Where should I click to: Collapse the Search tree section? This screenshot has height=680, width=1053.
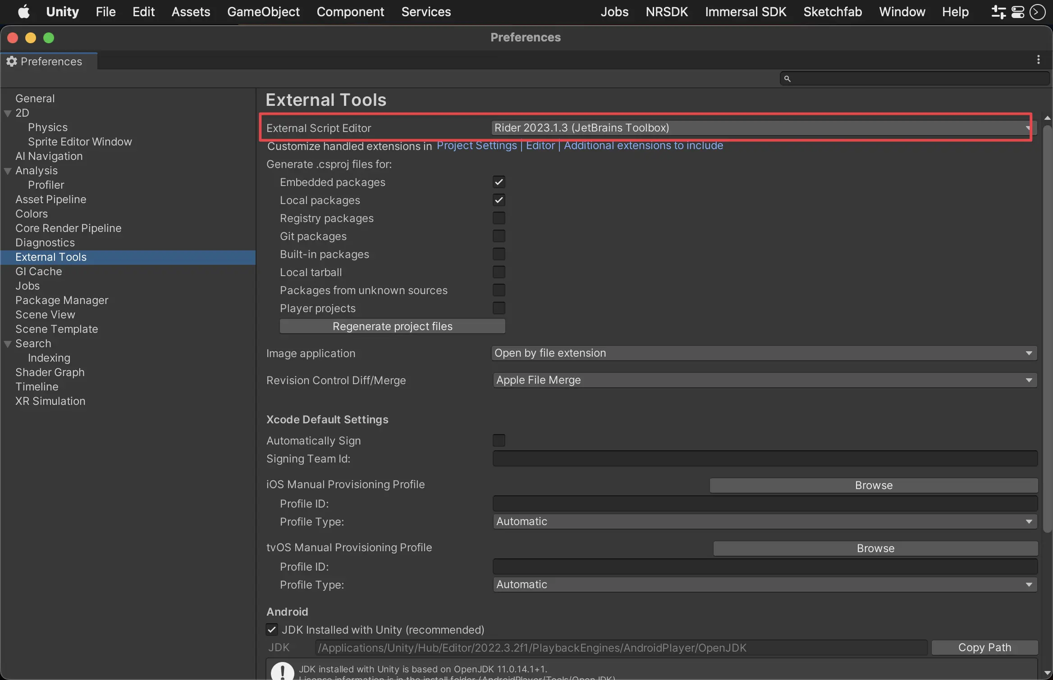[x=8, y=344]
